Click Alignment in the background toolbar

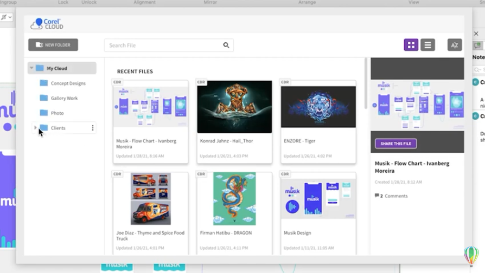pos(144,3)
